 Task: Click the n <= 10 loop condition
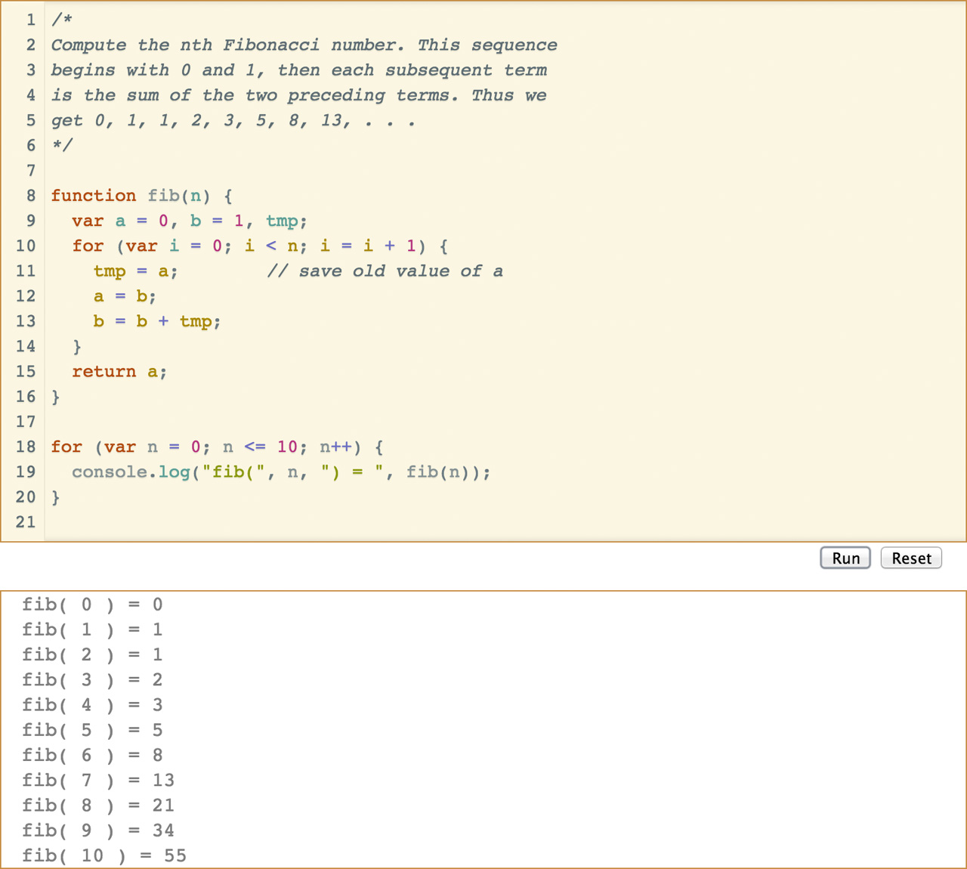click(x=257, y=447)
